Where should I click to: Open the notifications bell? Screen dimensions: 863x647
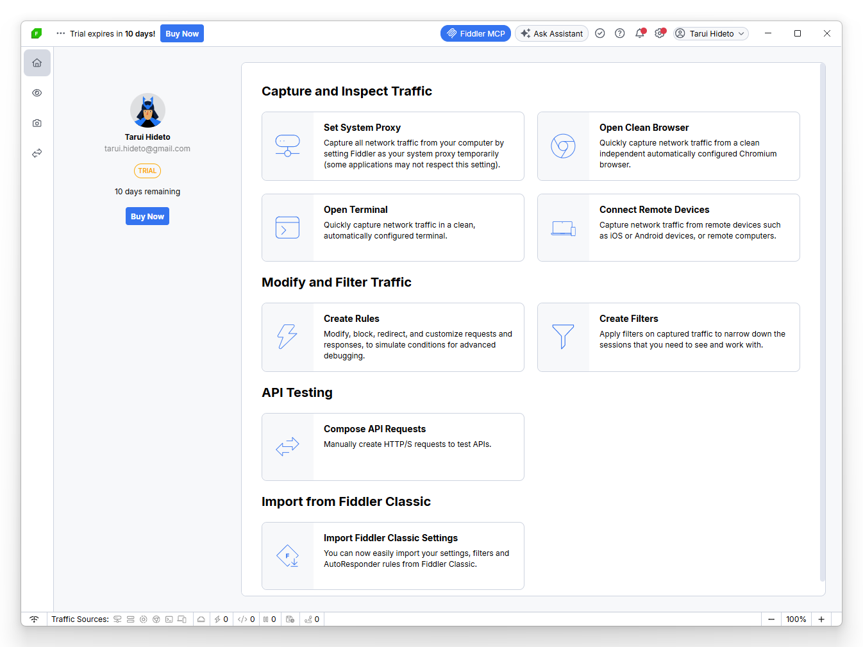tap(640, 33)
